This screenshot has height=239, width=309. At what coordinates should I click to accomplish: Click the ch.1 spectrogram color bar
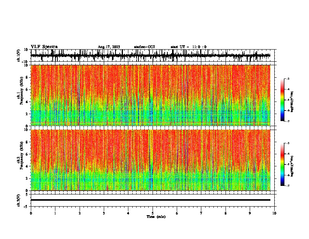click(x=282, y=100)
